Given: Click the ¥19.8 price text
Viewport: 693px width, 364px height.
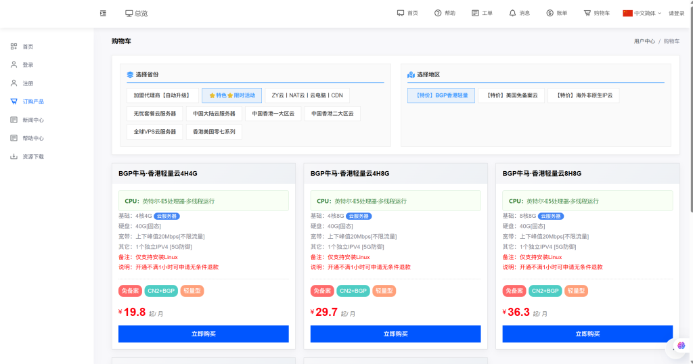Looking at the screenshot, I should click(132, 312).
